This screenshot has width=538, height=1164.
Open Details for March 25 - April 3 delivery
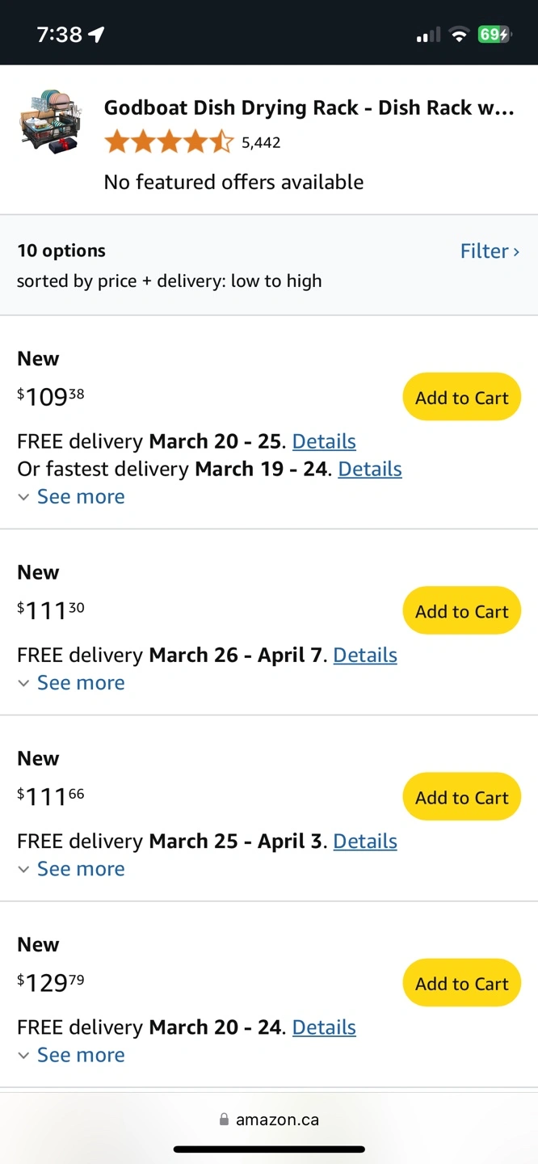pos(365,841)
